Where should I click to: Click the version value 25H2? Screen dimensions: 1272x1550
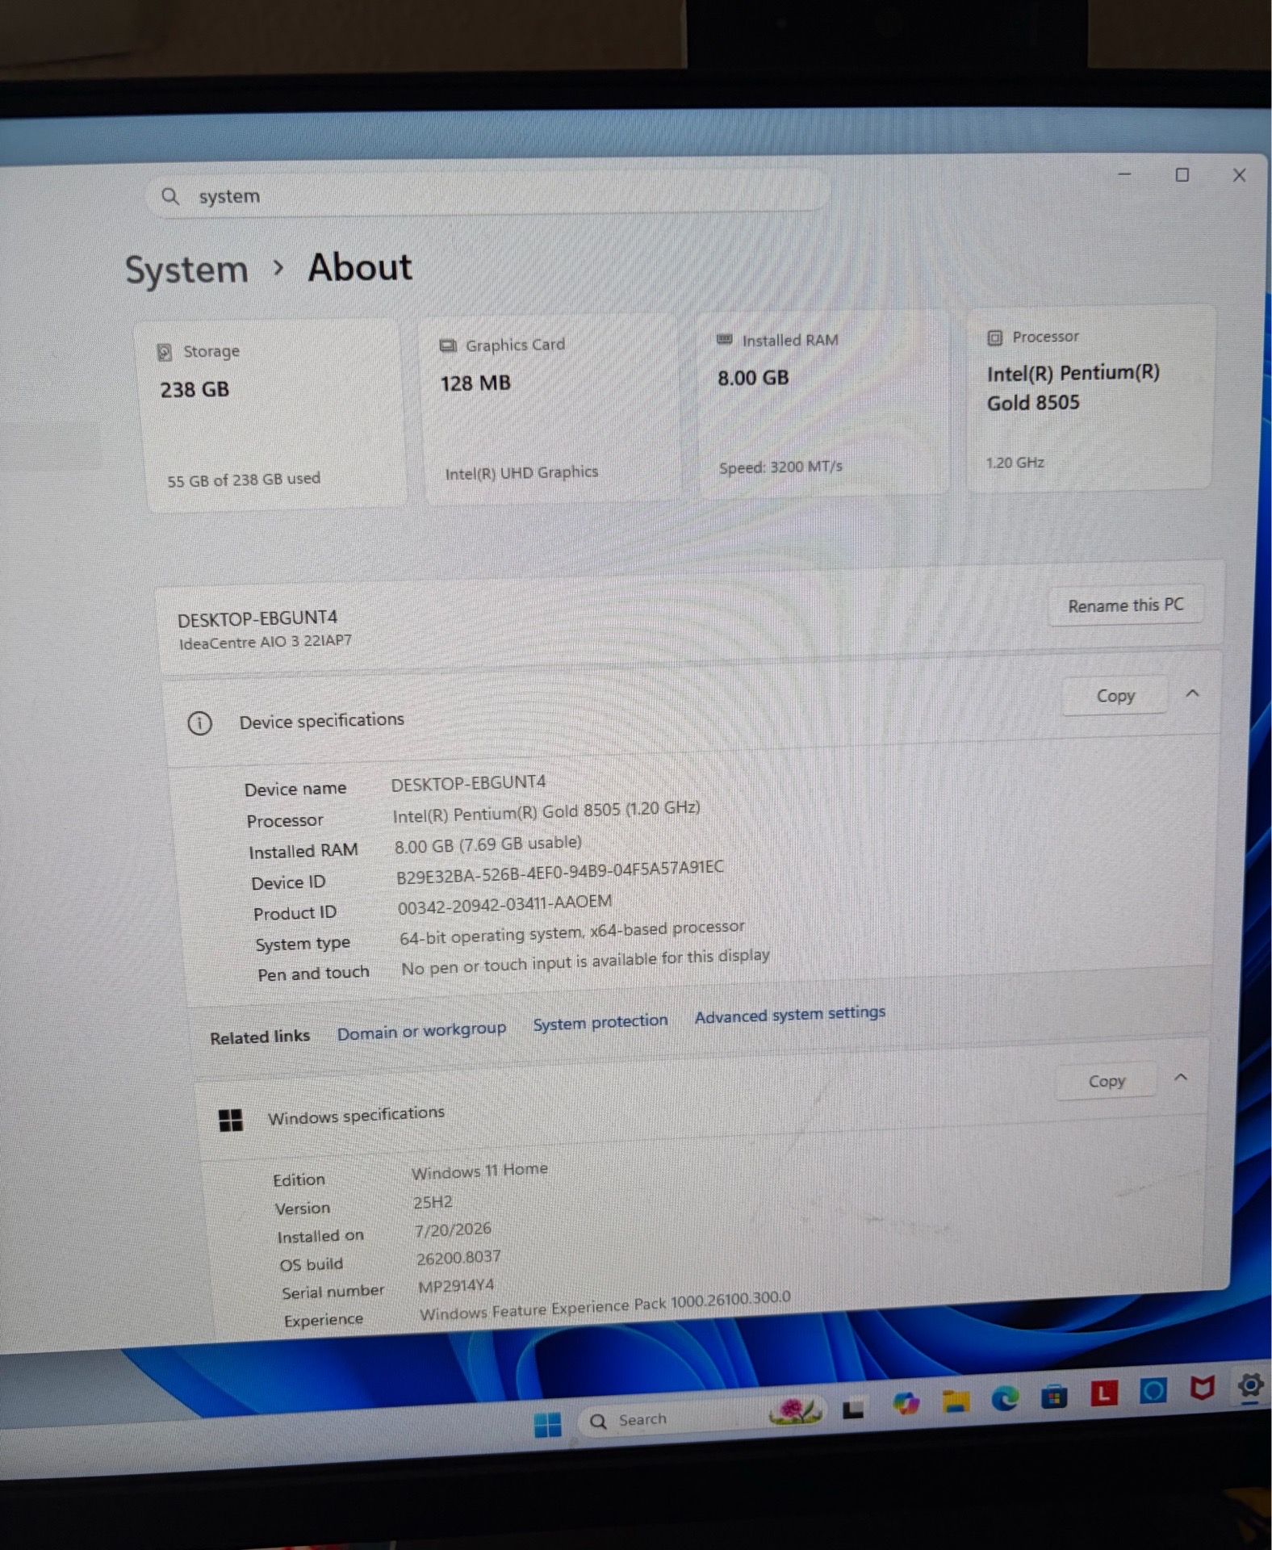[x=433, y=1202]
